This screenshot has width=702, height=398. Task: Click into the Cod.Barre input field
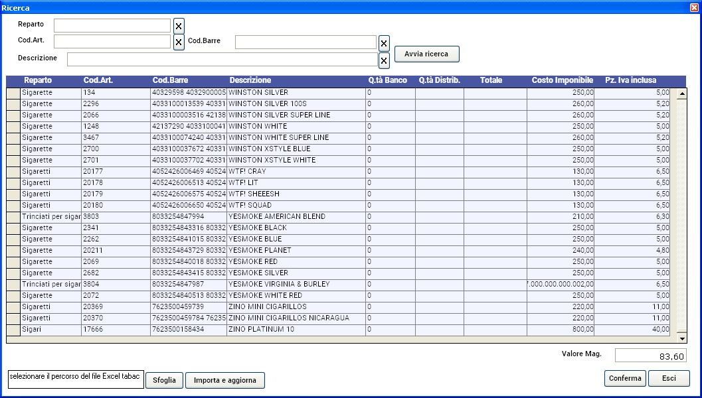(x=306, y=42)
